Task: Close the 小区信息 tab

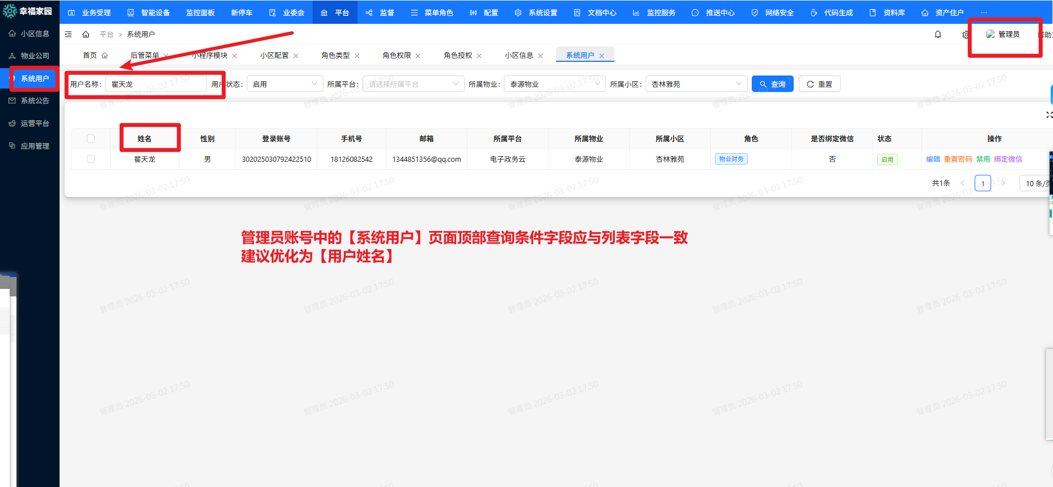Action: click(541, 56)
